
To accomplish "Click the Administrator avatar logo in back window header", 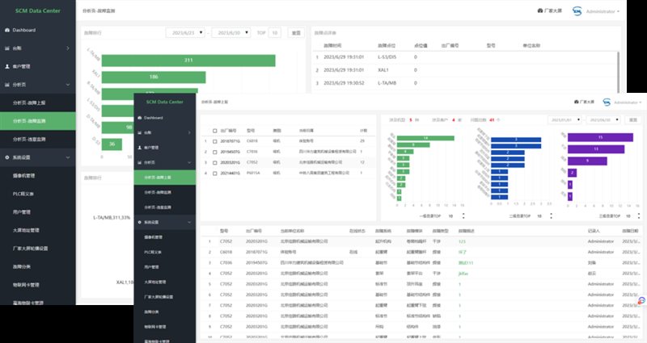I will (577, 11).
